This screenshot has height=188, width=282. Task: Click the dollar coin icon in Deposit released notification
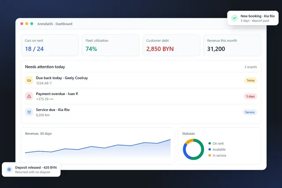(x=9, y=170)
